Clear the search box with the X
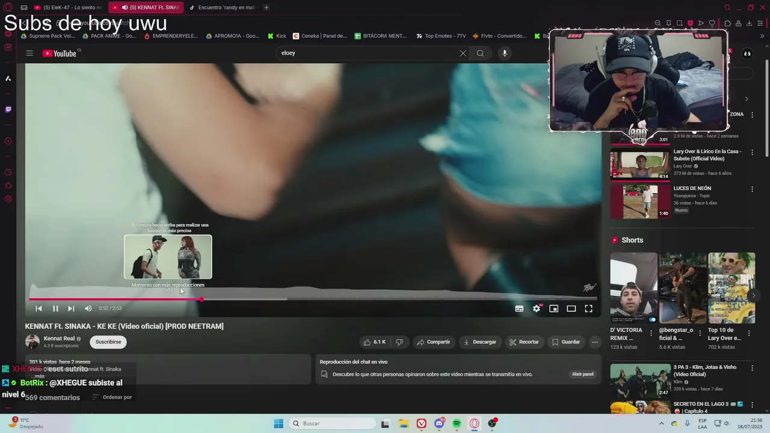Viewport: 770px width, 433px height. (x=463, y=53)
